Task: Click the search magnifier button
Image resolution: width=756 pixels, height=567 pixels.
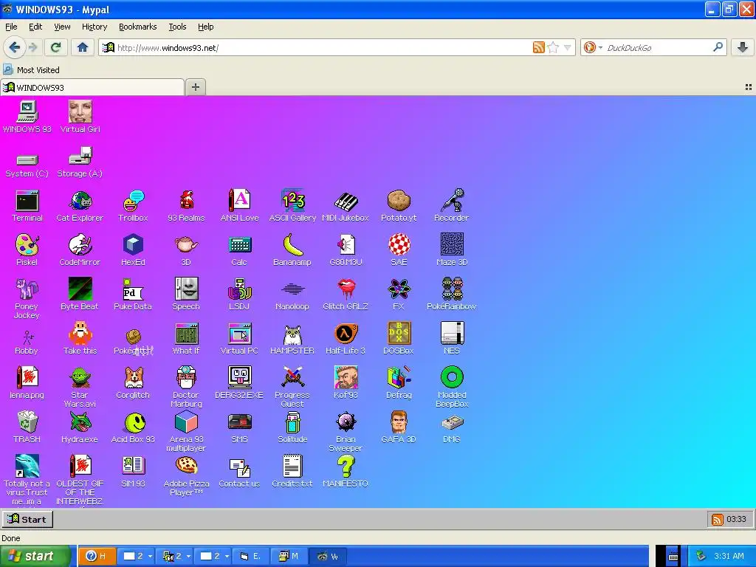Action: 718,47
